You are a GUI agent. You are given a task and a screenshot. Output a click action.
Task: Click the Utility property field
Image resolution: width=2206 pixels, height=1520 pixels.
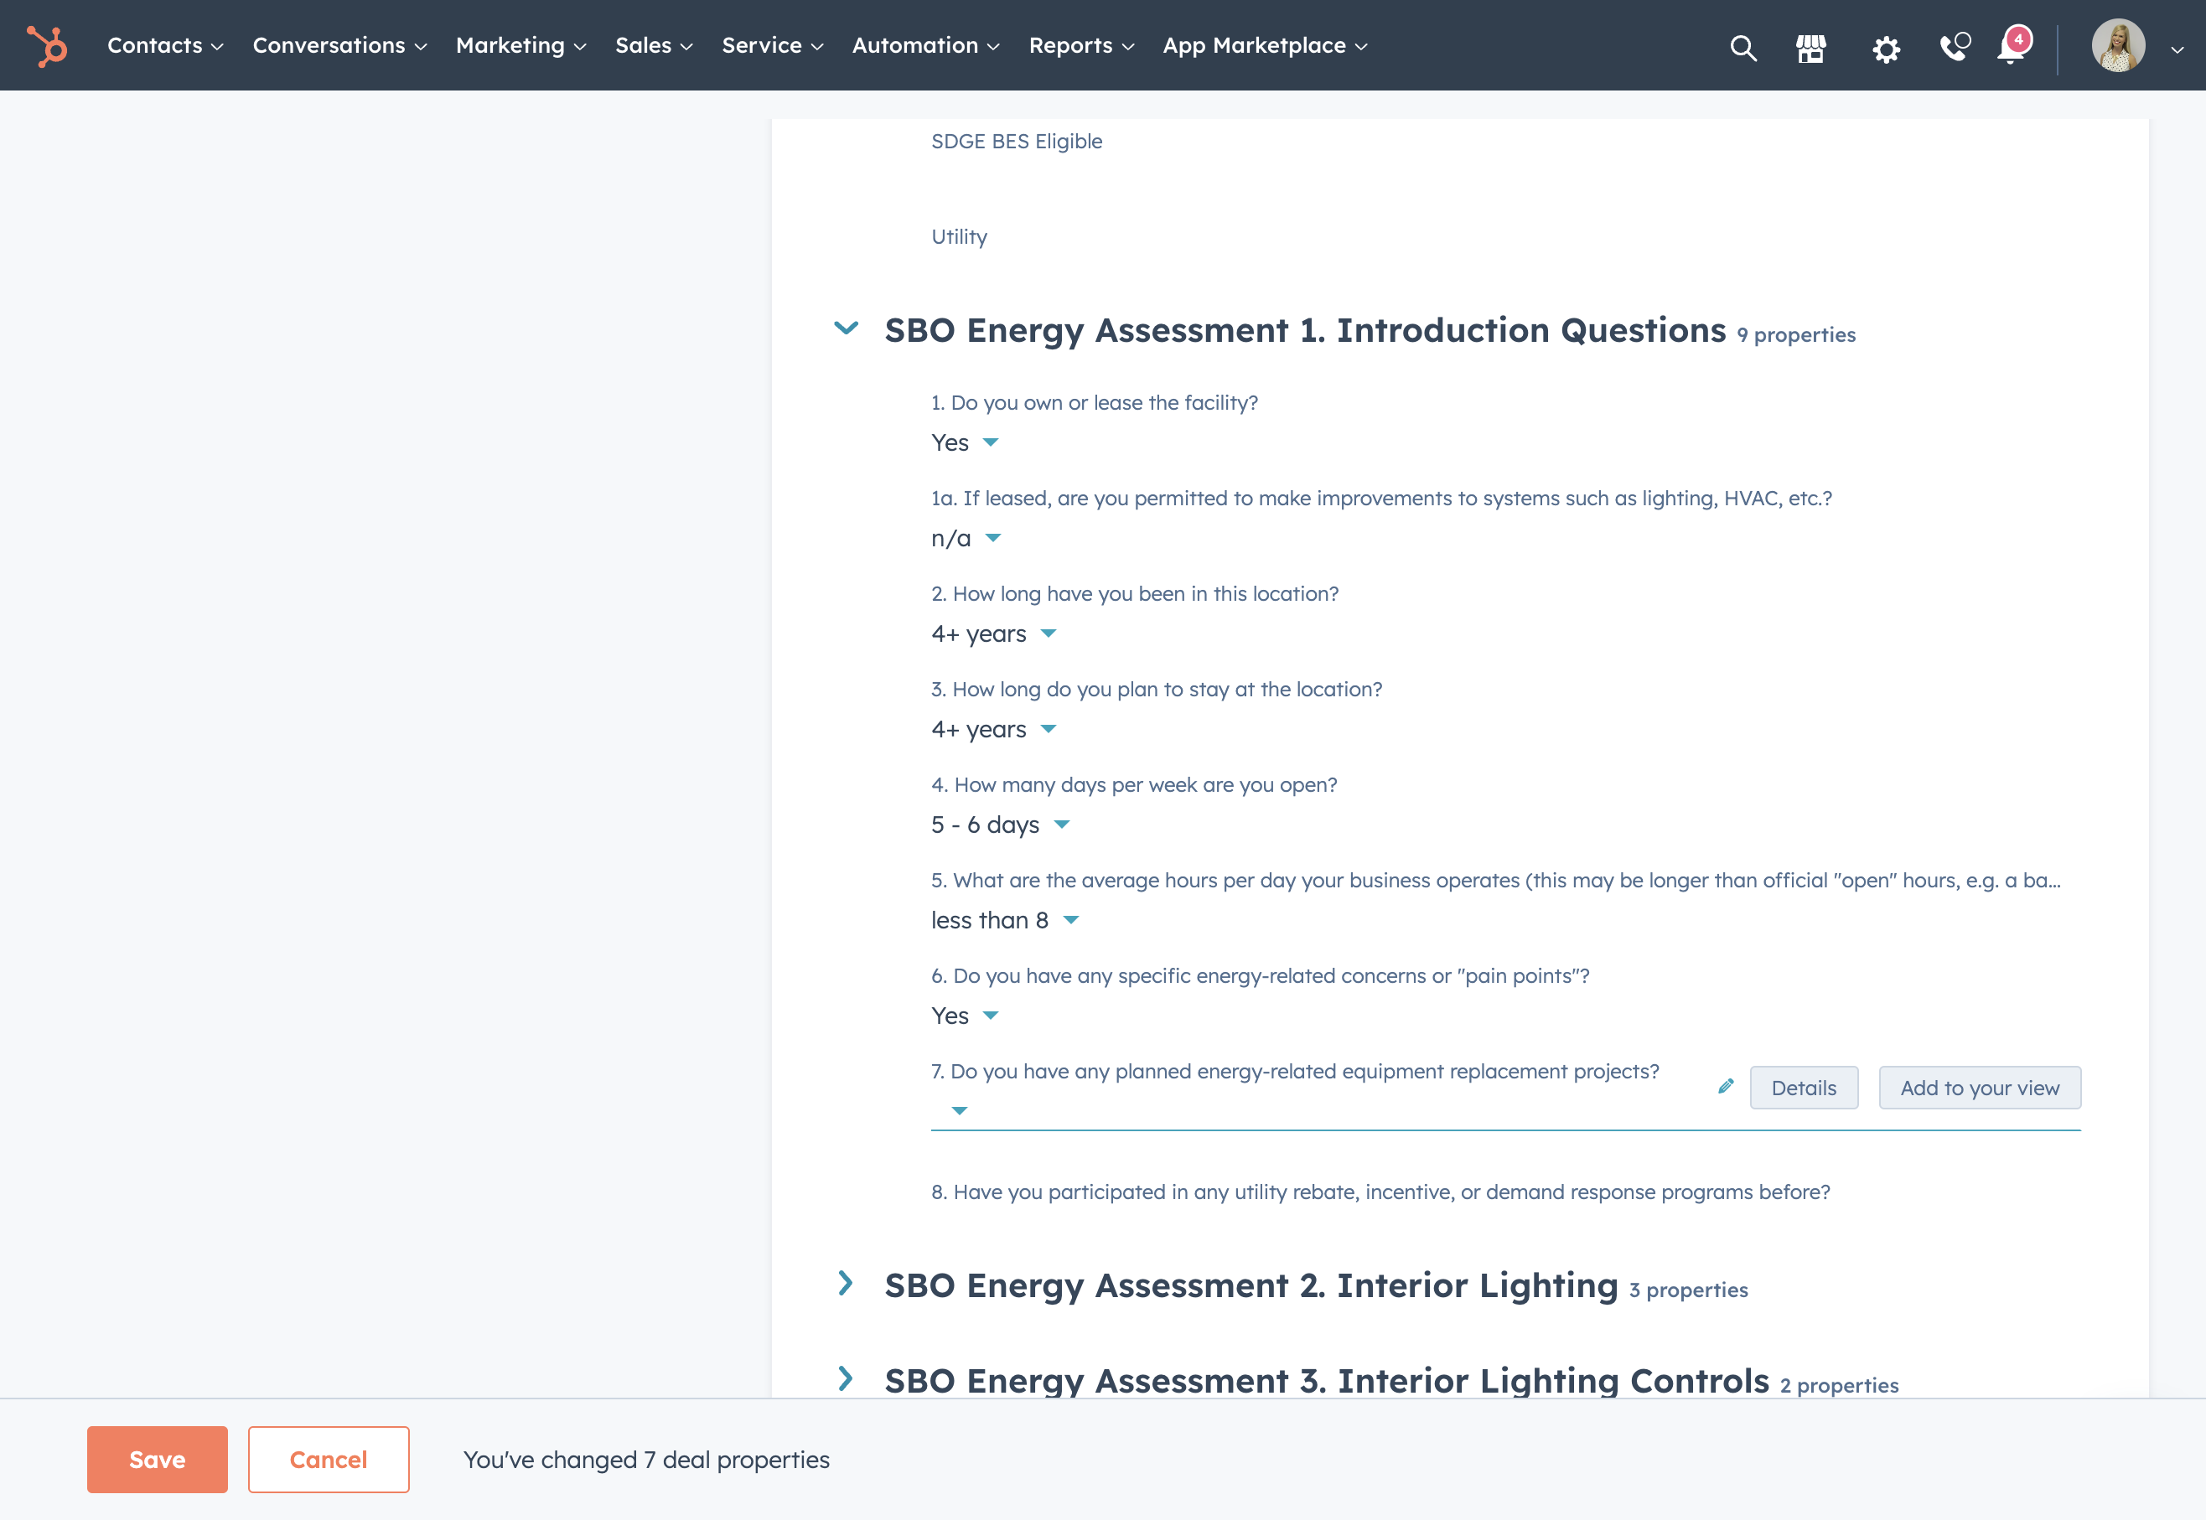959,237
